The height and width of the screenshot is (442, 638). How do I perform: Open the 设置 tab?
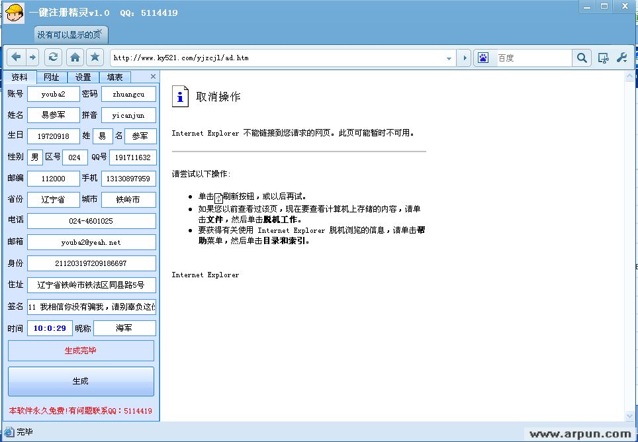coord(83,77)
